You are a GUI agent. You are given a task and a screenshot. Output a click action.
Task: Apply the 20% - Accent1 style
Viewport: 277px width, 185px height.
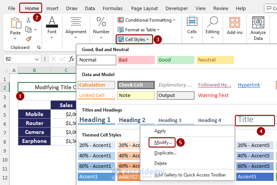click(96, 145)
